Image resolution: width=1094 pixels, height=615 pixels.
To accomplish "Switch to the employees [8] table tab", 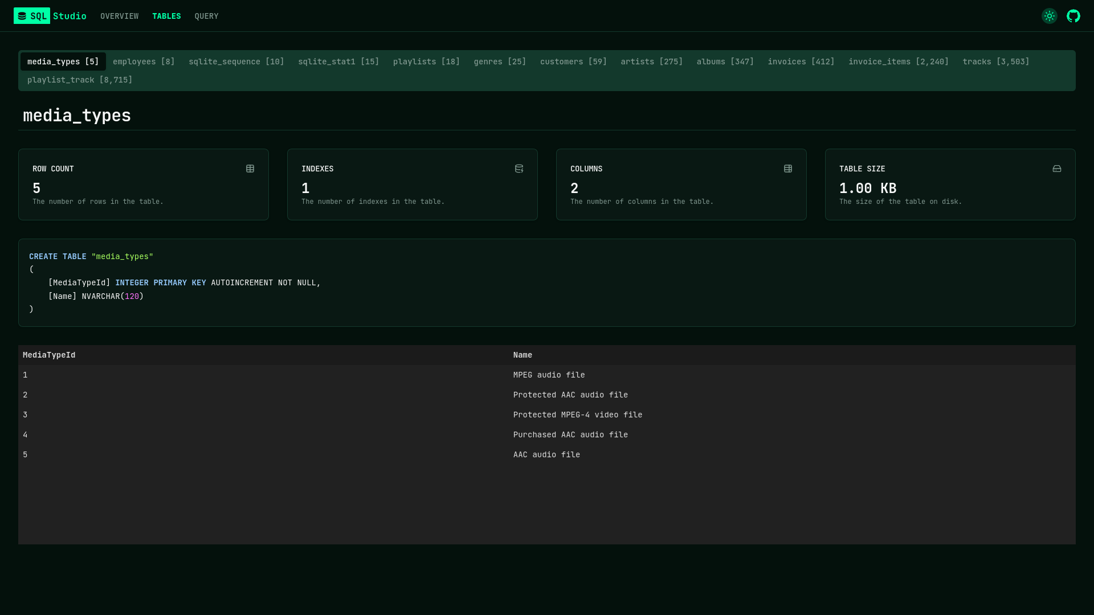I will click(x=144, y=61).
